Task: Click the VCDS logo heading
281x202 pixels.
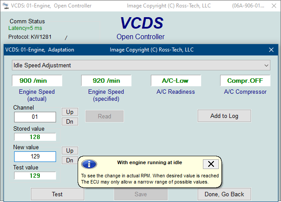Action: tap(142, 23)
